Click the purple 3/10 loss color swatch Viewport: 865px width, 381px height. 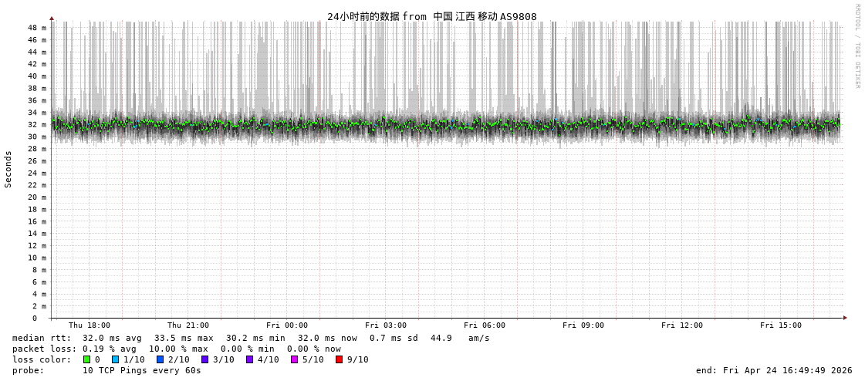coord(205,359)
